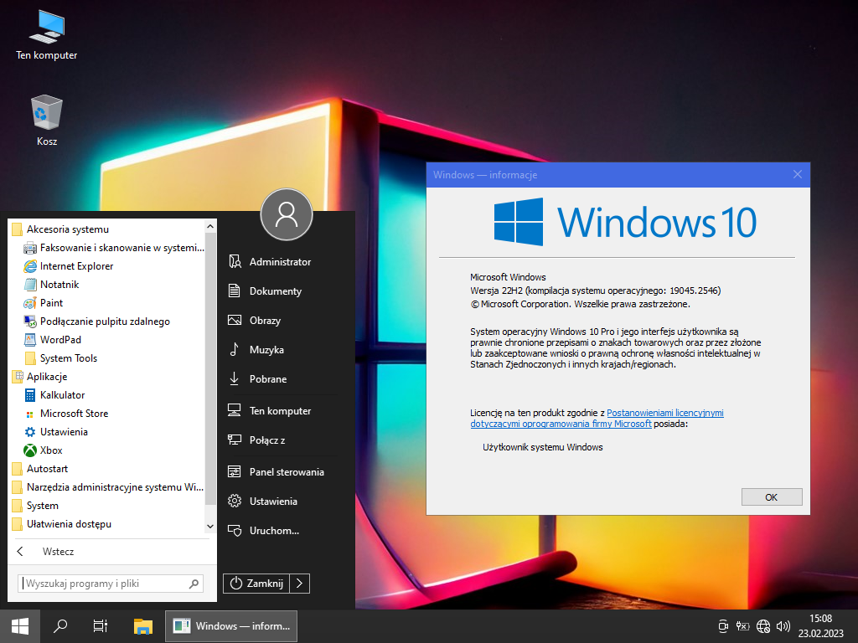Viewport: 858px width, 643px height.
Task: Select Dokumenty in the start menu
Action: [275, 291]
